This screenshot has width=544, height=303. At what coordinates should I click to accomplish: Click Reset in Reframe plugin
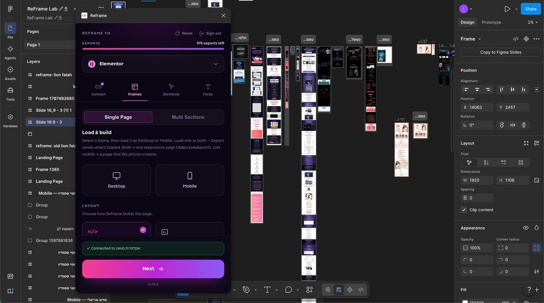(x=184, y=34)
